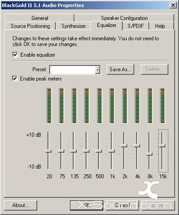Click the 2k band slider handle
The image size is (179, 215).
coord(124,146)
